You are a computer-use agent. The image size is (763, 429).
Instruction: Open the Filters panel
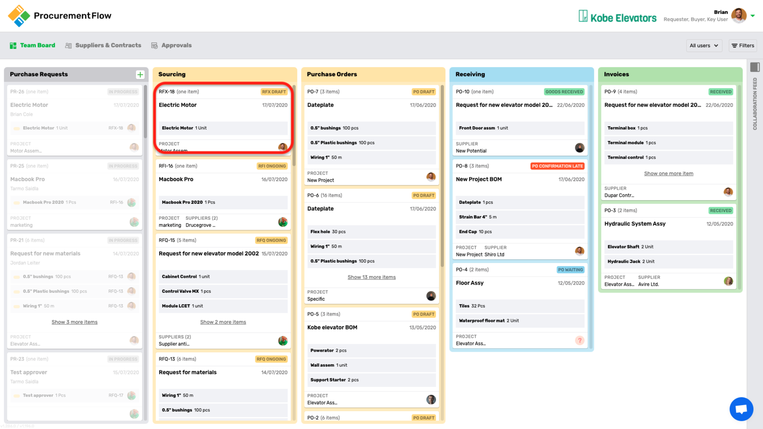coord(743,46)
